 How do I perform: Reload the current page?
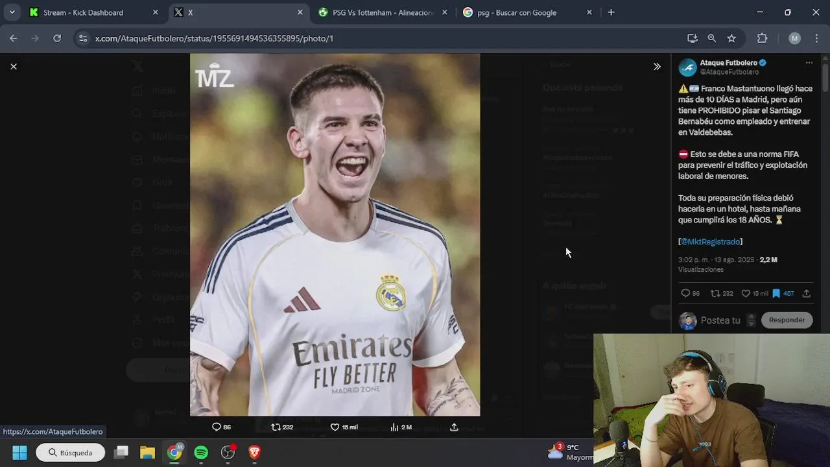click(57, 38)
